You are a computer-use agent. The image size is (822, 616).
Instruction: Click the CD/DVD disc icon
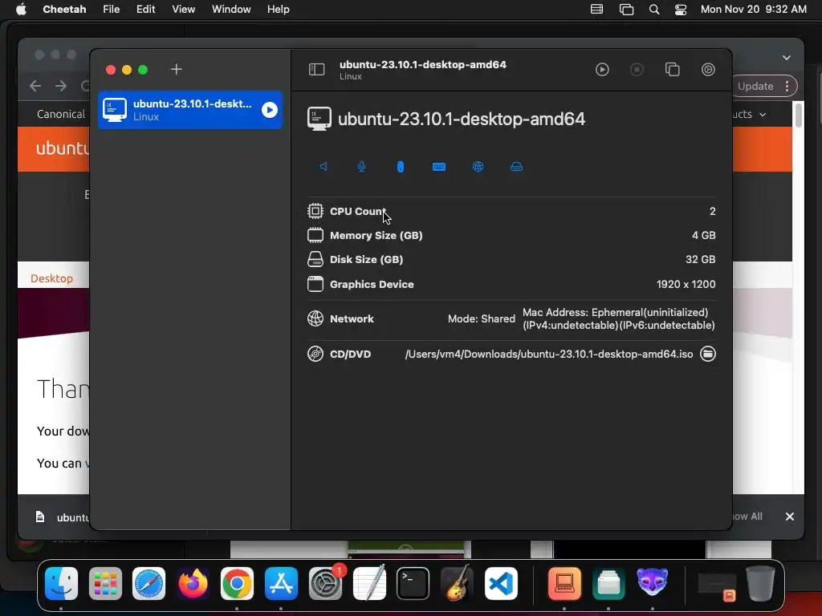point(315,354)
